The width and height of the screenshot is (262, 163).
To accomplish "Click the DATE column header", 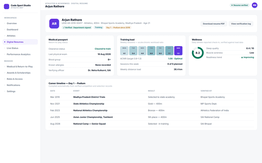I will tap(53, 91).
